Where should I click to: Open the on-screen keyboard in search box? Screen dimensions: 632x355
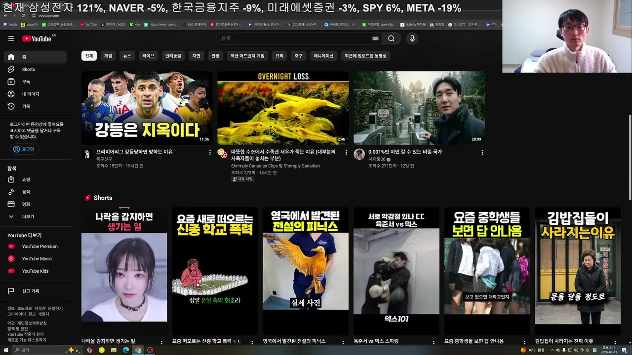click(x=375, y=38)
